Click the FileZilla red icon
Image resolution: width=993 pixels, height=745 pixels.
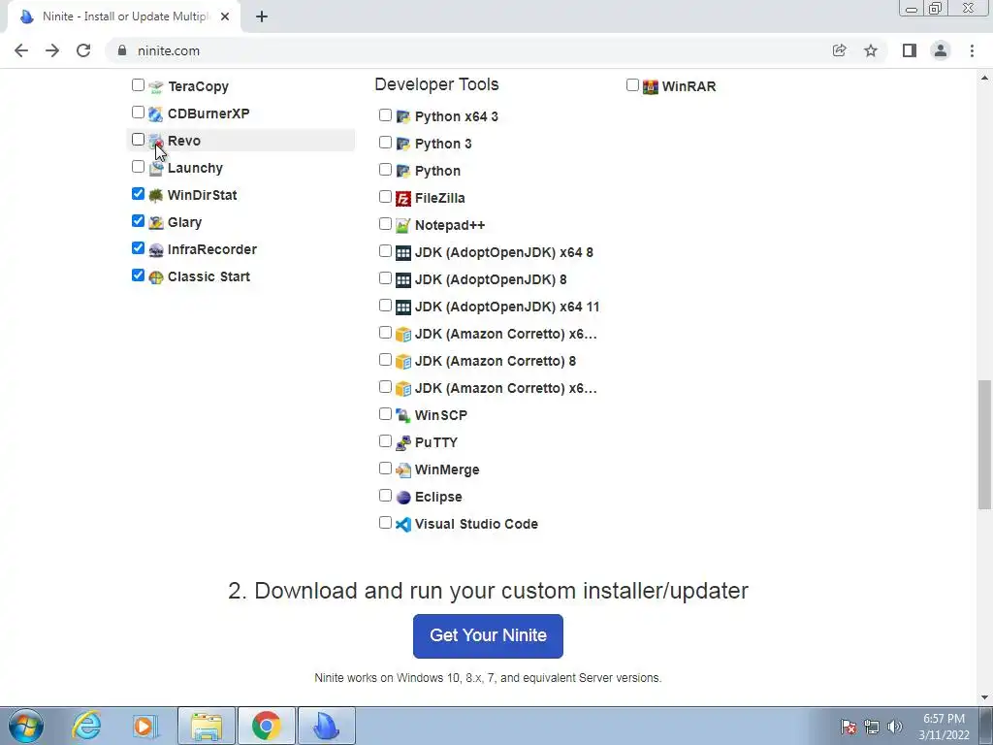(402, 199)
